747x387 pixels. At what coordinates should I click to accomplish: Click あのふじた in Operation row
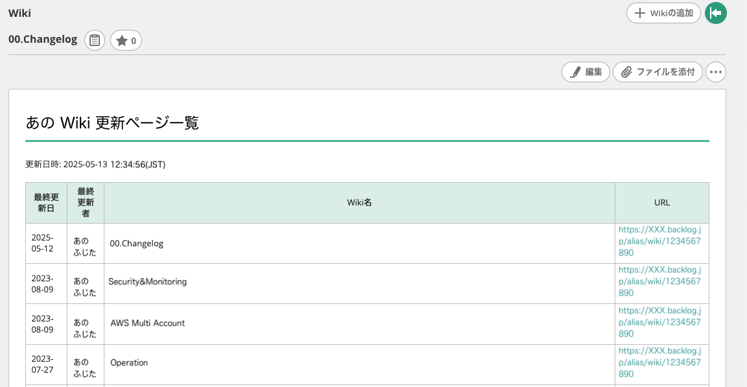[85, 368]
